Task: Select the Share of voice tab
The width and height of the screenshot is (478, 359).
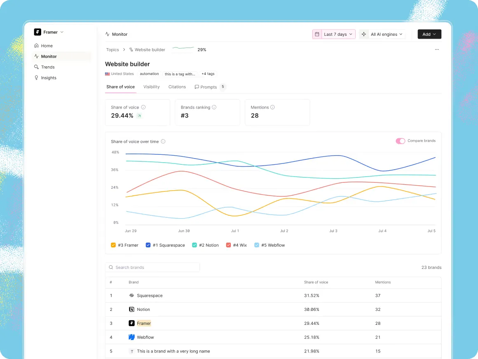Action: pyautogui.click(x=120, y=87)
